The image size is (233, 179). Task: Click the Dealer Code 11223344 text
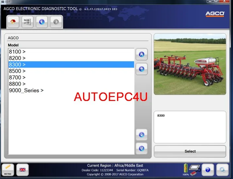point(98,170)
